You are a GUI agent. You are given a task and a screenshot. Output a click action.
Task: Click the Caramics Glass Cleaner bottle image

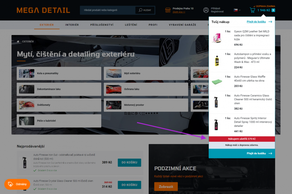tap(216, 102)
